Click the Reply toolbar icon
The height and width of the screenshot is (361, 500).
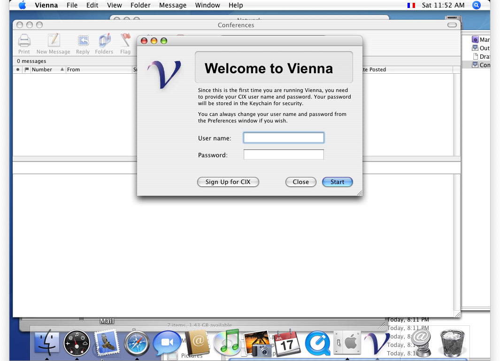83,41
